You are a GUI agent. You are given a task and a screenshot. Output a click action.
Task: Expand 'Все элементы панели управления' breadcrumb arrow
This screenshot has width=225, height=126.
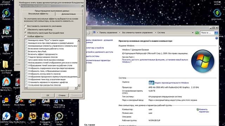[x=155, y=33]
